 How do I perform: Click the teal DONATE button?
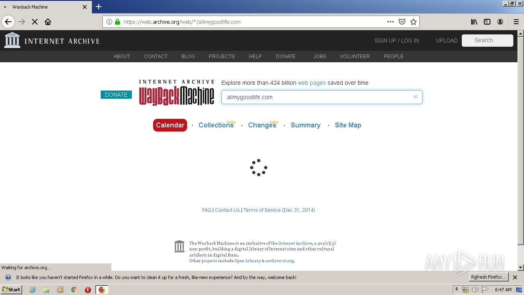tap(116, 95)
